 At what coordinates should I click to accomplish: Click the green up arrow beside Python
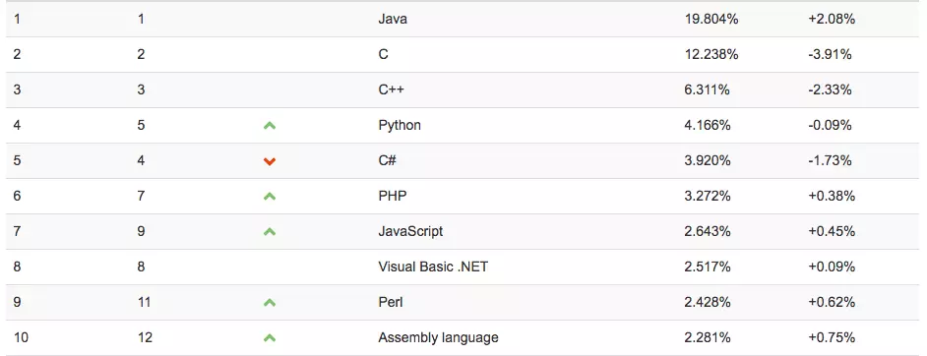pyautogui.click(x=270, y=125)
